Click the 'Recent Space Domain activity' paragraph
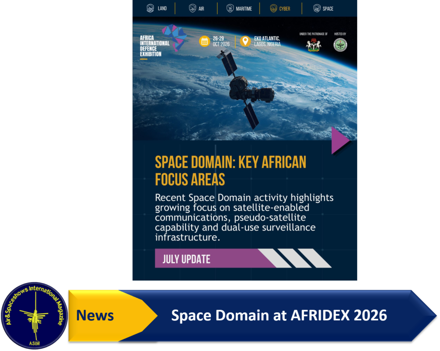This screenshot has width=440, height=351. click(244, 217)
